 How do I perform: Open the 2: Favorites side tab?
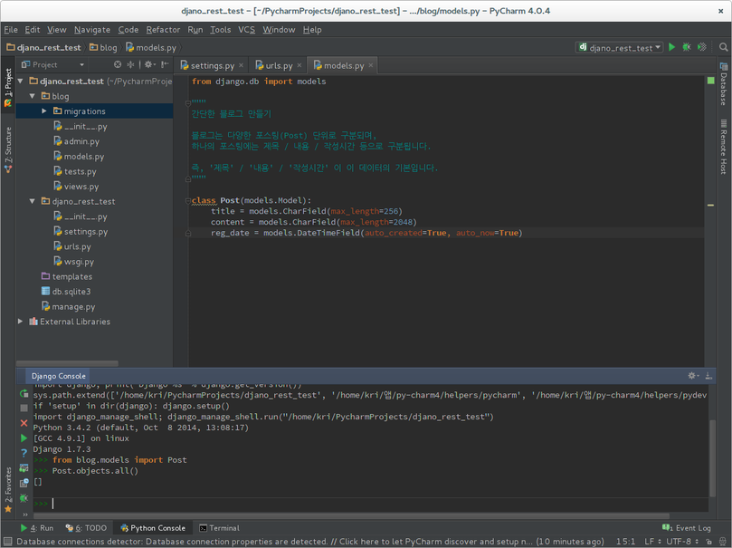[8, 490]
